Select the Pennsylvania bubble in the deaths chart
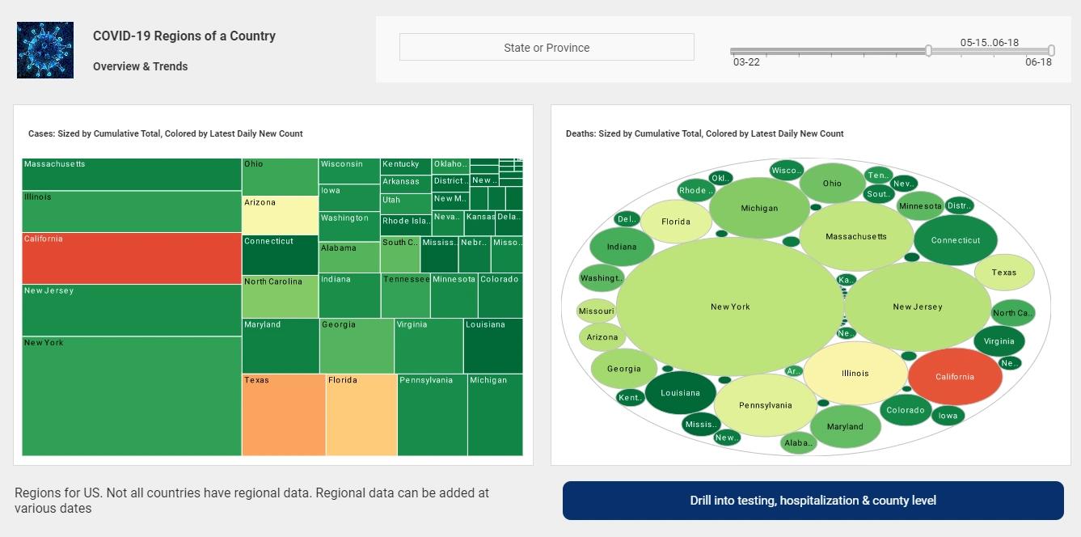The height and width of the screenshot is (537, 1081). point(765,404)
